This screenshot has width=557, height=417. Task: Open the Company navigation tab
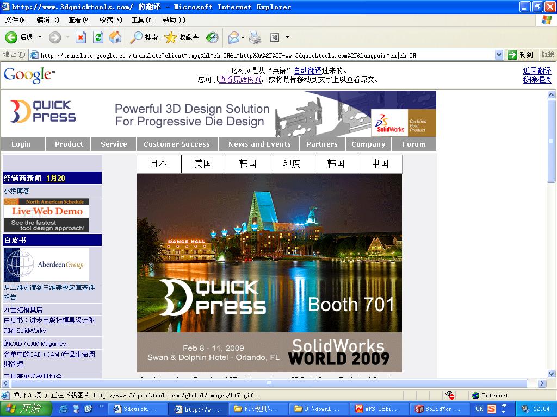pyautogui.click(x=368, y=144)
